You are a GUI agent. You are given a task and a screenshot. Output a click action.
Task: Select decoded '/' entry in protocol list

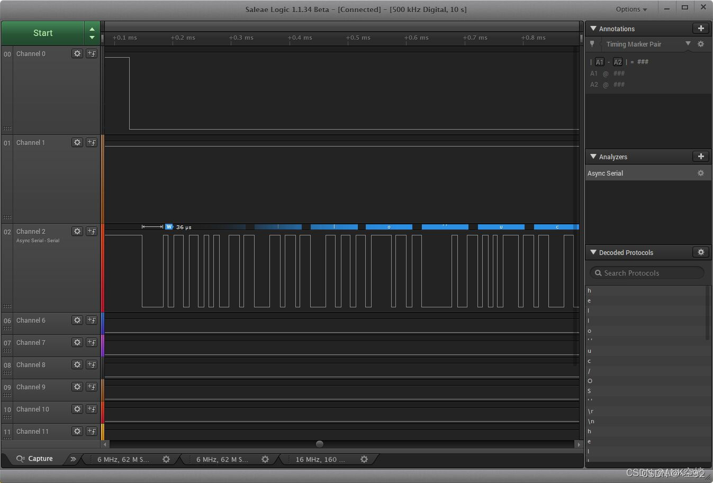click(x=646, y=371)
